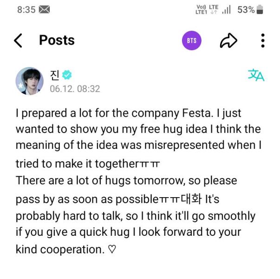Tap the line starting "I prepared a lot"
Screen dimensions: 280x279
tap(128, 113)
